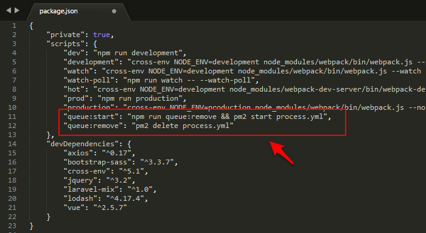Click the "devDependencies" key
Viewport: 426px width, 233px height.
tap(83, 144)
